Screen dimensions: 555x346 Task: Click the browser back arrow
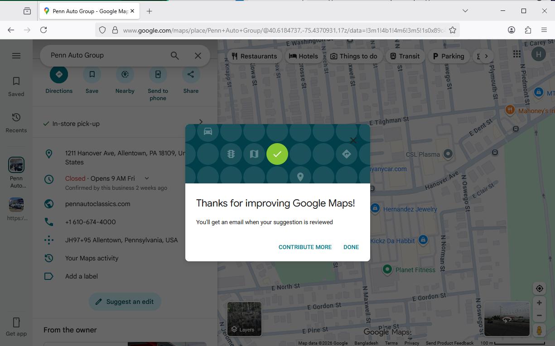click(x=11, y=30)
